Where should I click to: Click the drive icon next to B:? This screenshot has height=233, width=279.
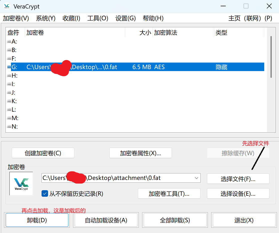pyautogui.click(x=9, y=50)
